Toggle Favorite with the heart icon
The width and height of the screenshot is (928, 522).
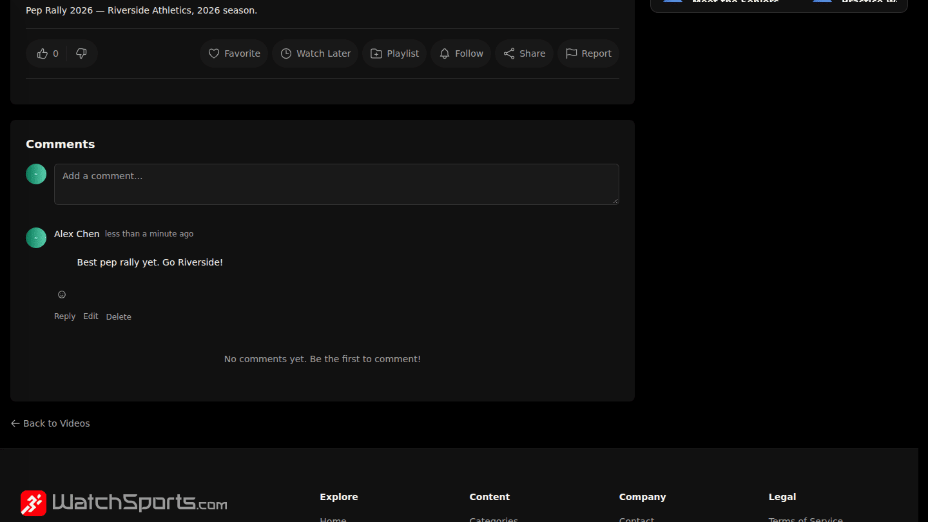click(234, 53)
